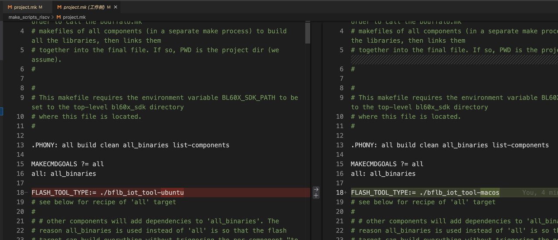This screenshot has width=558, height=240.
Task: Click line number 13 in left pane gutter
Action: (x=20, y=145)
